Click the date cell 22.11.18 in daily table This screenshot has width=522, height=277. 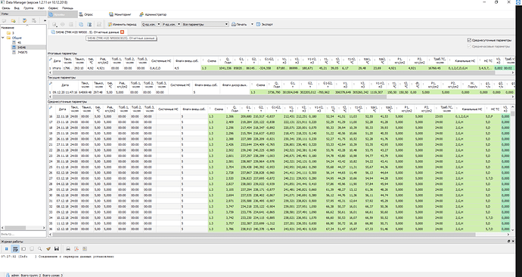pos(62,116)
